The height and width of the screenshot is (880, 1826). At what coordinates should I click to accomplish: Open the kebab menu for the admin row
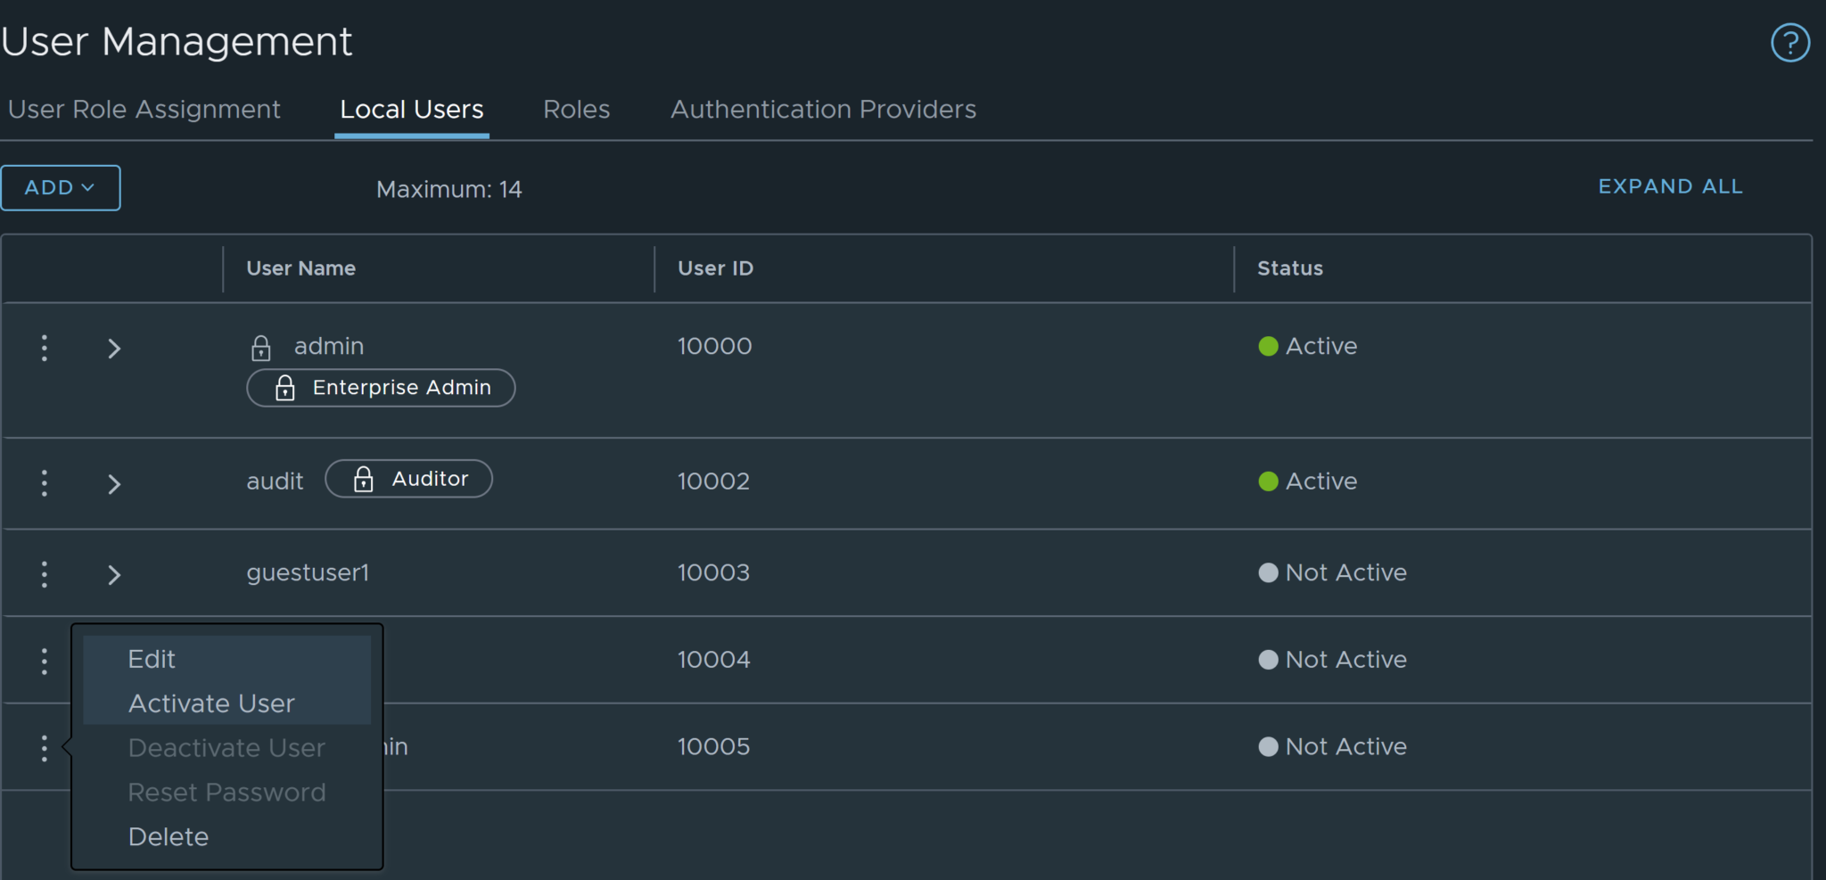click(44, 348)
